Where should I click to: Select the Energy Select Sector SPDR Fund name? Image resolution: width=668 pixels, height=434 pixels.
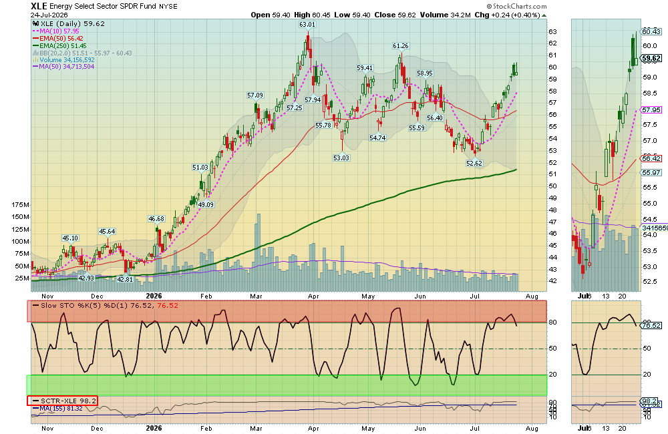(103, 7)
